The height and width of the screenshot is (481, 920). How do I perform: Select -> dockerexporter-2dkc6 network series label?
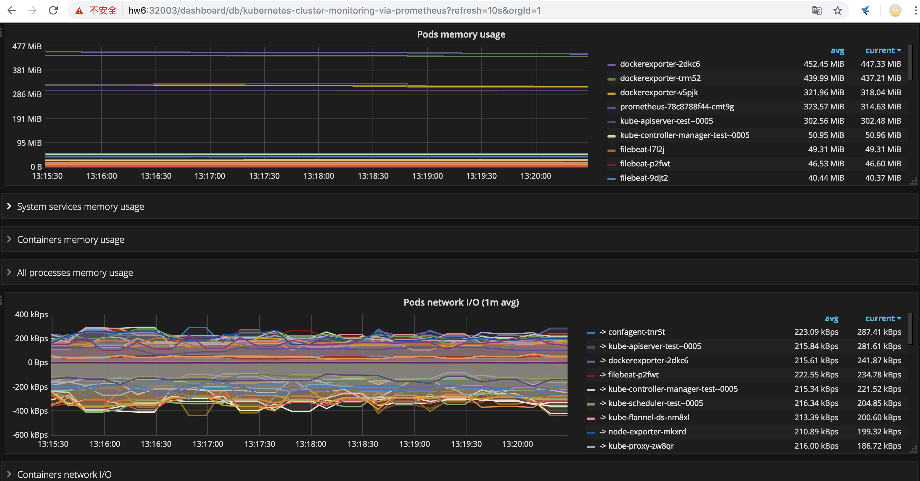(x=644, y=360)
